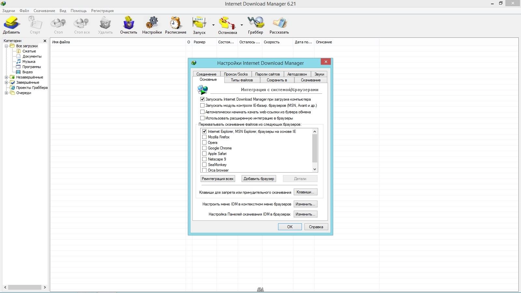This screenshot has height=293, width=521.
Task: Uncheck Internet Explorer browser integration
Action: point(204,132)
